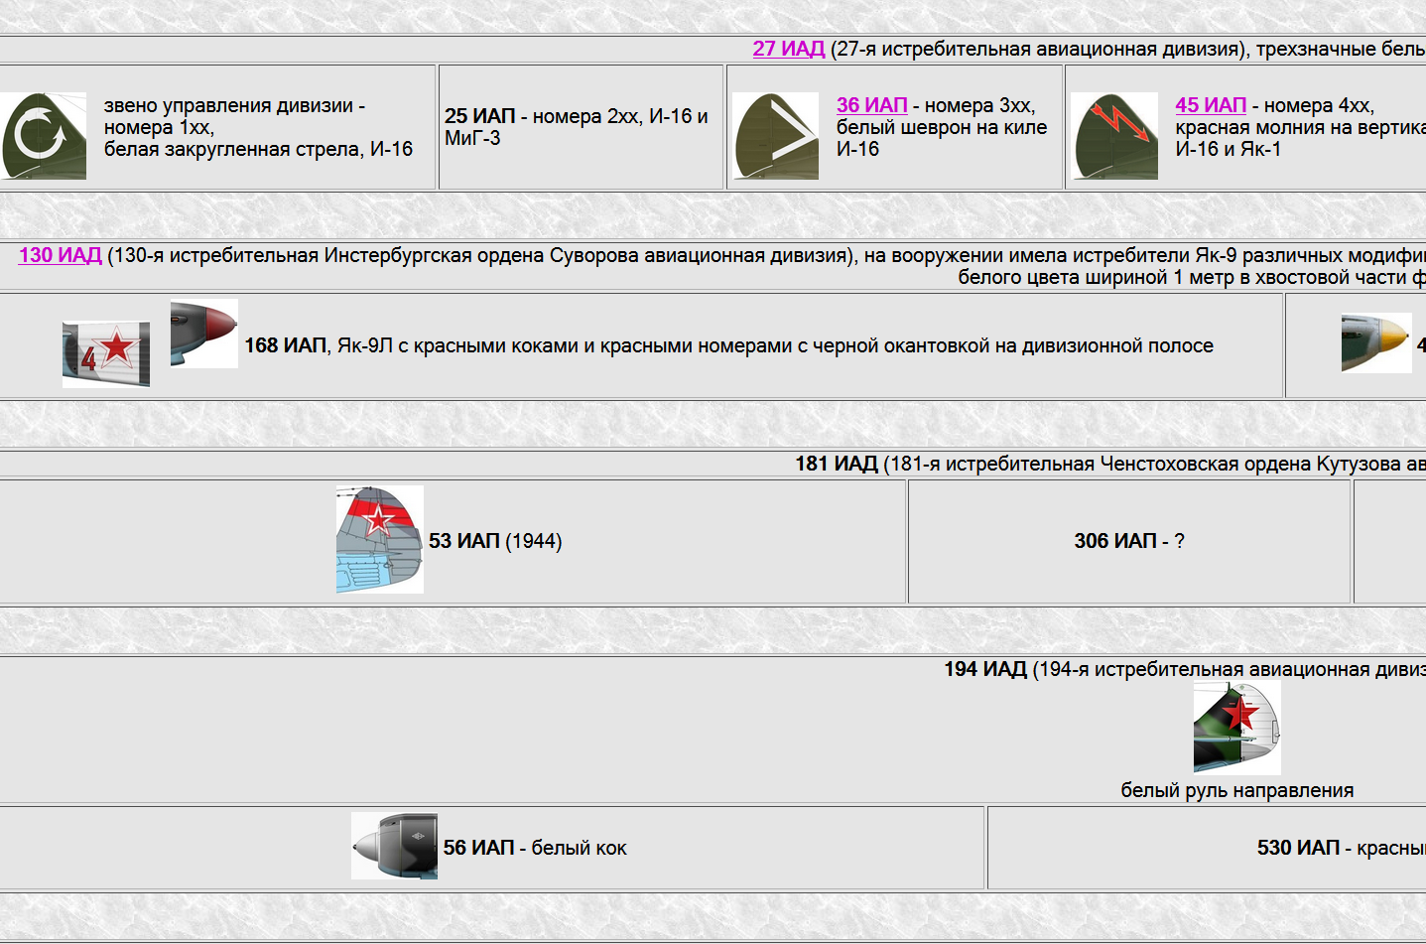Screen dimensions: 1426x944
Task: Click the белый руль направления caption
Action: coord(1236,790)
